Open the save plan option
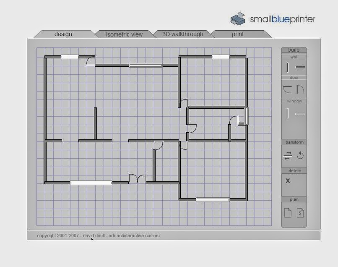Image resolution: width=338 pixels, height=267 pixels. click(x=299, y=214)
